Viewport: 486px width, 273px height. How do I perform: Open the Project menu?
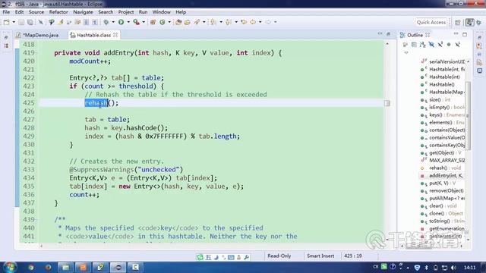126,12
